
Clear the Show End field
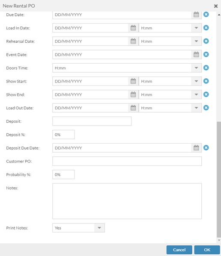tap(206, 94)
